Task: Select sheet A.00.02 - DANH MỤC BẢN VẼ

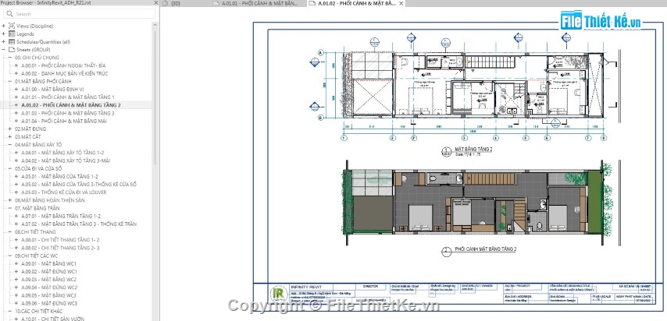Action: [65, 73]
